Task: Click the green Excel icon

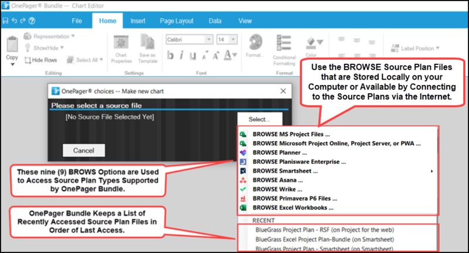Action: (x=243, y=208)
